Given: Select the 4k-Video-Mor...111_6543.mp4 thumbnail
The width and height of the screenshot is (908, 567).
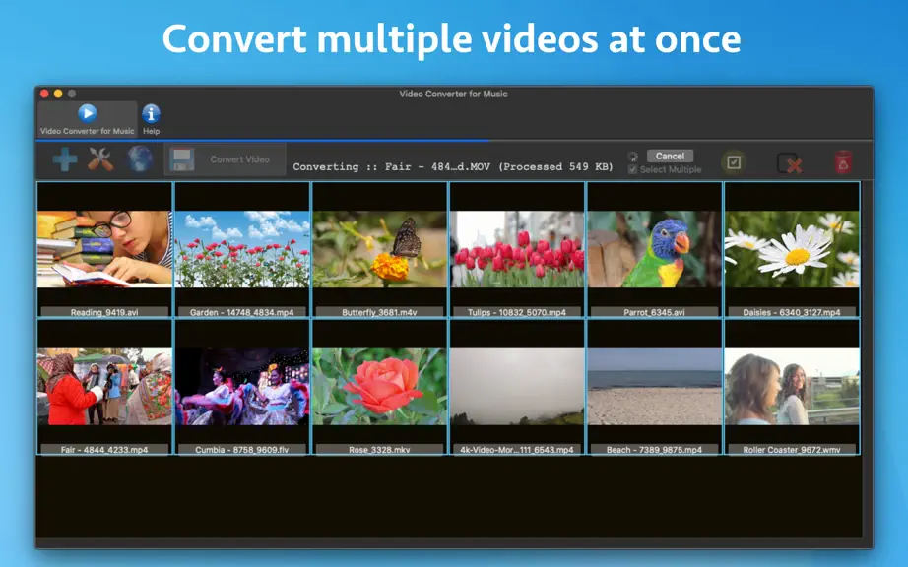Looking at the screenshot, I should [x=517, y=387].
